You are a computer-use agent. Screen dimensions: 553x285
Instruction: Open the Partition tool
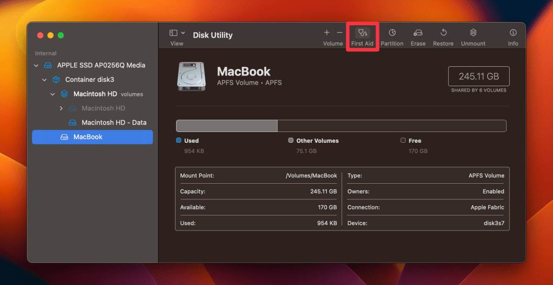[392, 33]
